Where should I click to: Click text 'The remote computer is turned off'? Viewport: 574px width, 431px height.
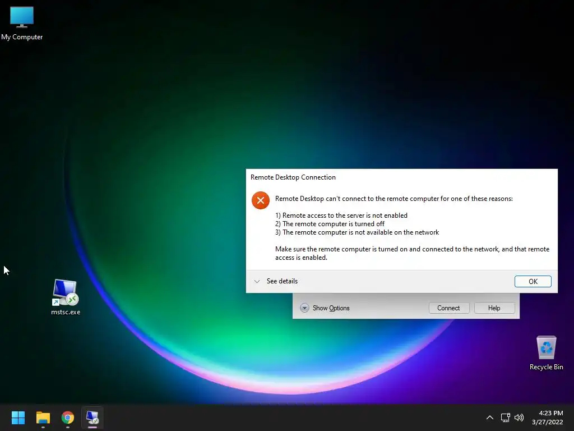point(334,224)
